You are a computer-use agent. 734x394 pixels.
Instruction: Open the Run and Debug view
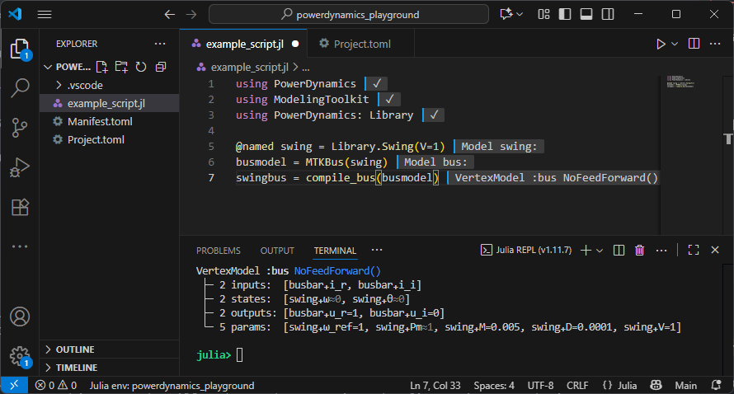[x=20, y=167]
